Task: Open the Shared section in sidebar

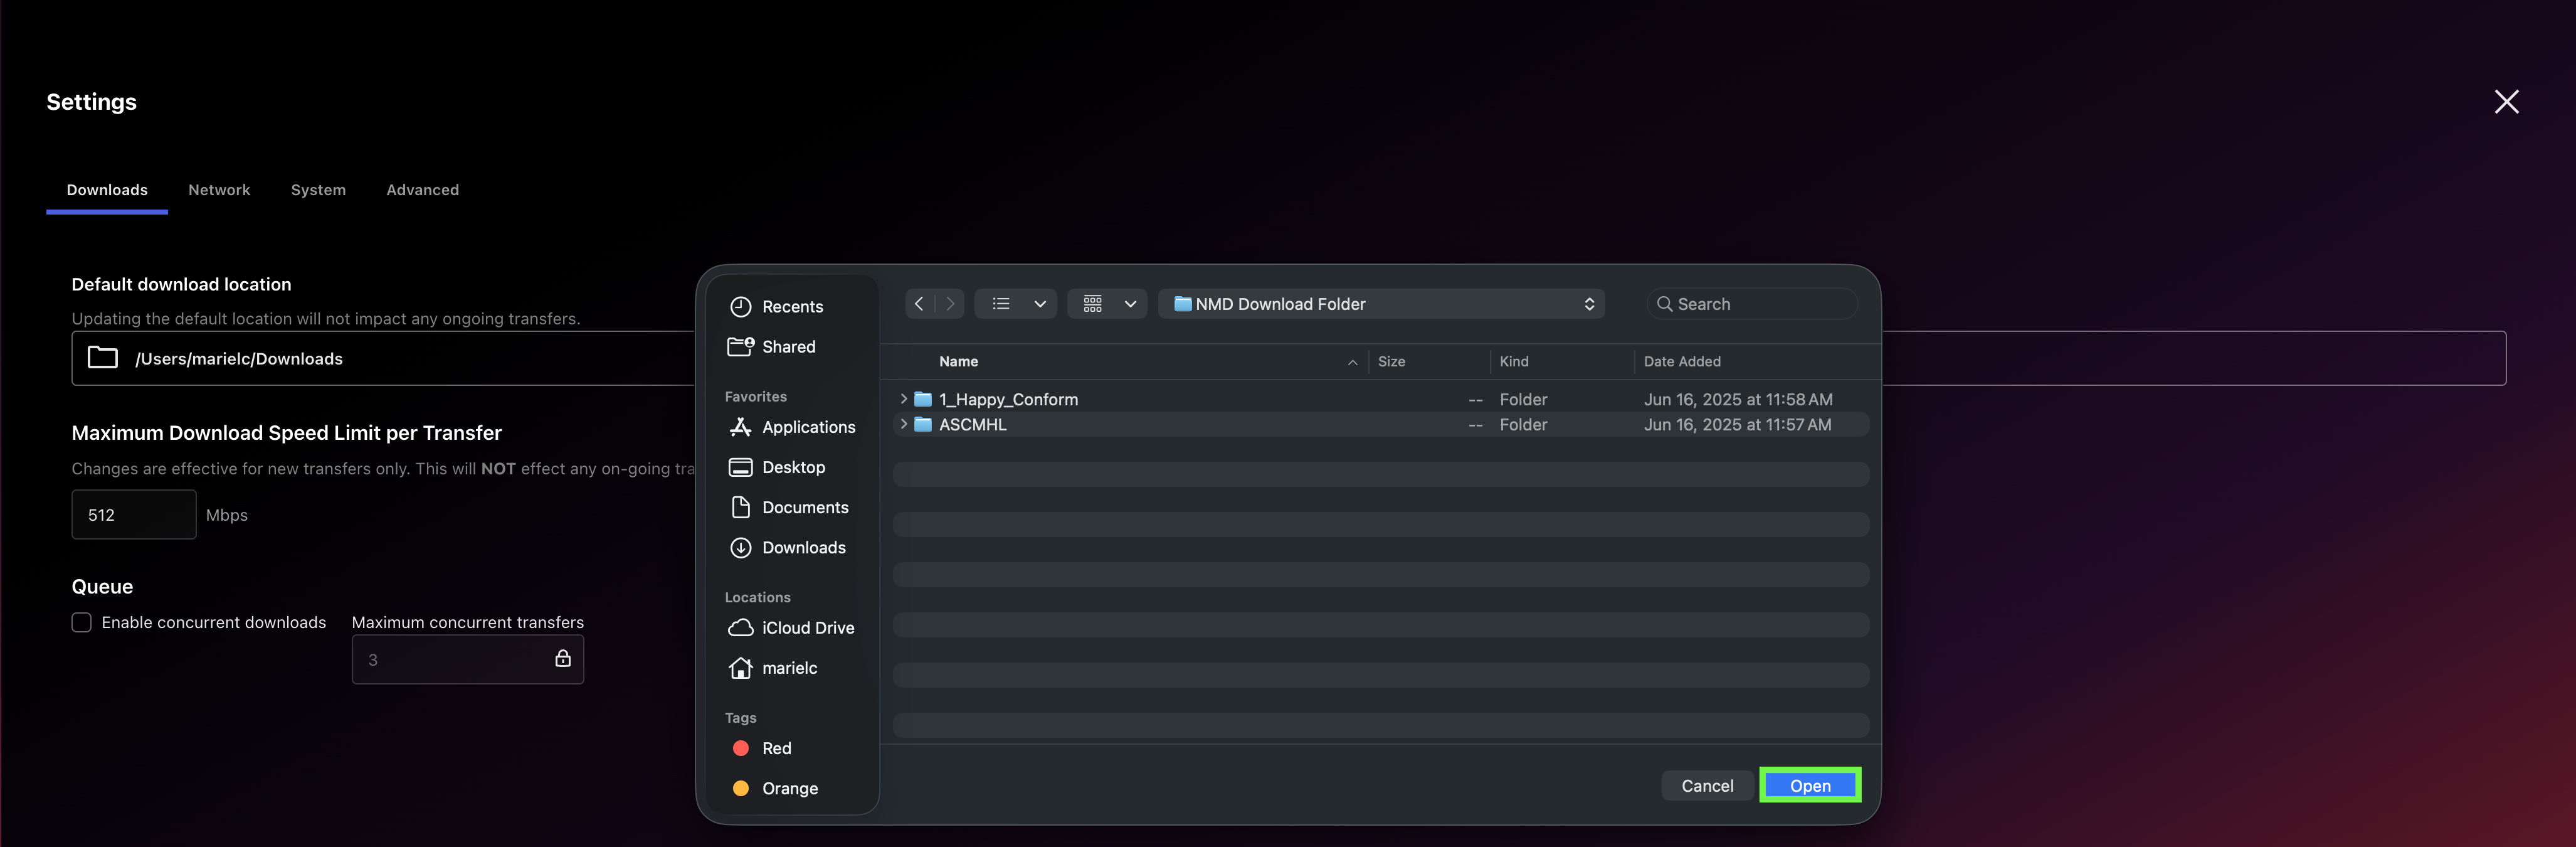Action: (788, 346)
